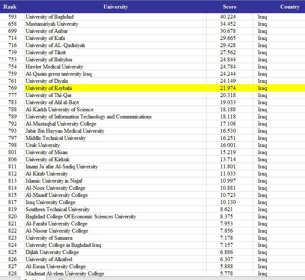Select the University of Alkafeel cell

pyautogui.click(x=116, y=259)
